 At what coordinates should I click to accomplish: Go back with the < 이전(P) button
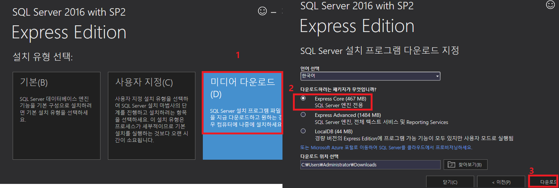point(501,182)
